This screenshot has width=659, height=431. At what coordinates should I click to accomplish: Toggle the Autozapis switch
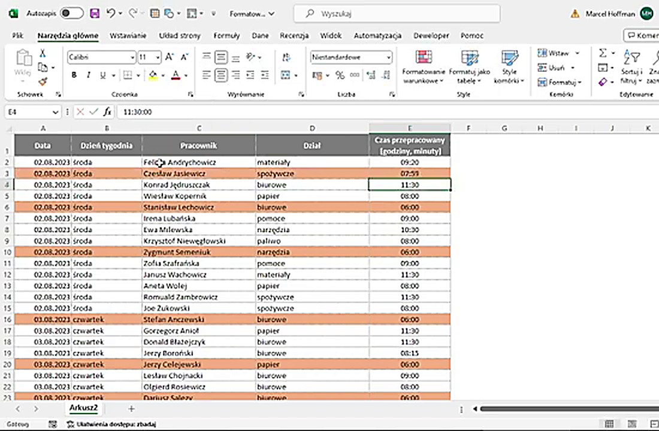point(71,13)
